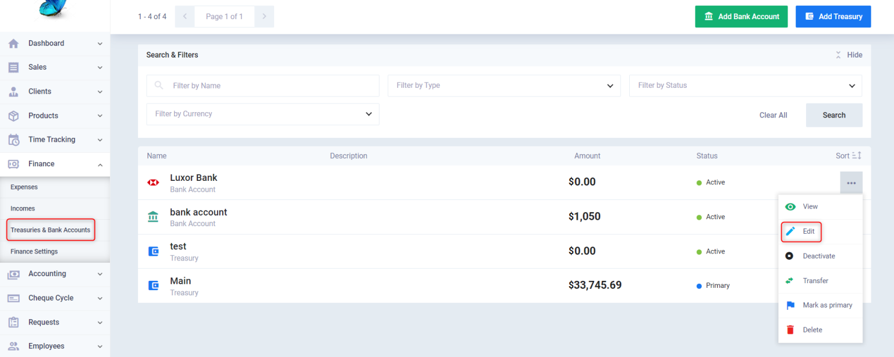Viewport: 894px width, 357px height.
Task: Choose Transfer in the actions menu
Action: 820,281
